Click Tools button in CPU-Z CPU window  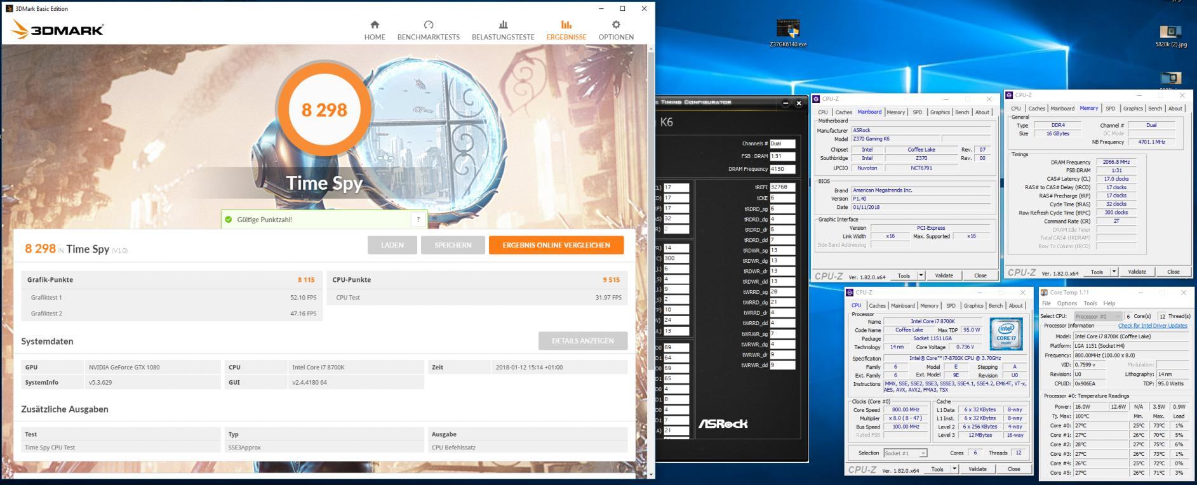pyautogui.click(x=937, y=469)
